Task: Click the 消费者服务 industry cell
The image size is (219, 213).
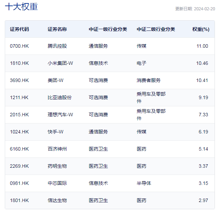Action: pos(149,80)
